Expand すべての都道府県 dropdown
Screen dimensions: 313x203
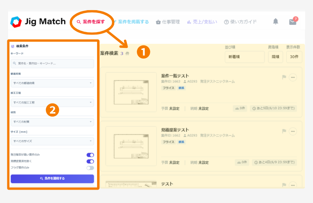click(52, 83)
